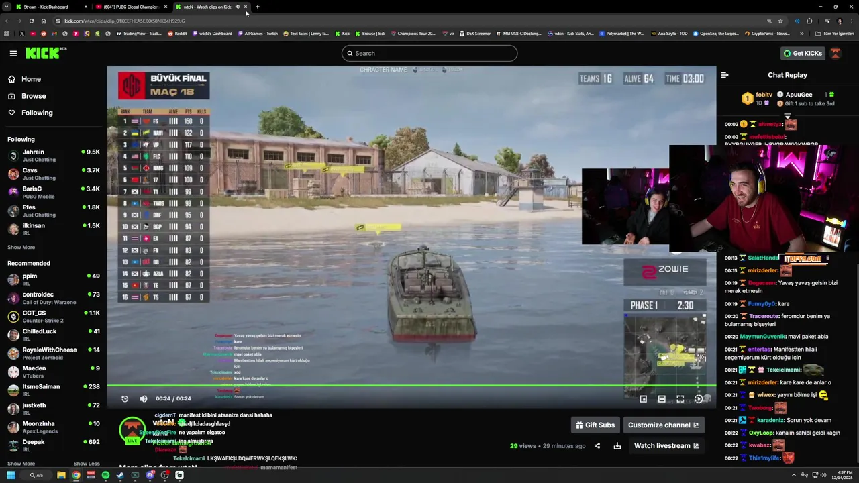Expand the system tray hidden icons chevron
Screen dimensions: 859x483
click(794, 475)
